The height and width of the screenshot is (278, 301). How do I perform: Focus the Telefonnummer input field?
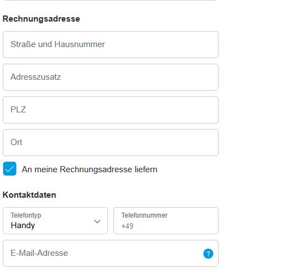(x=166, y=220)
